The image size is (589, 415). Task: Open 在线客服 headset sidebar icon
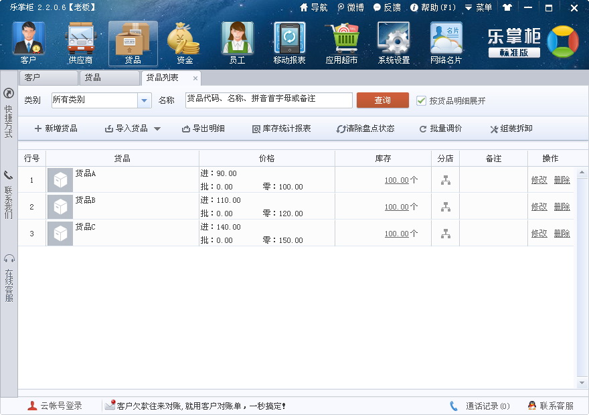tap(9, 259)
